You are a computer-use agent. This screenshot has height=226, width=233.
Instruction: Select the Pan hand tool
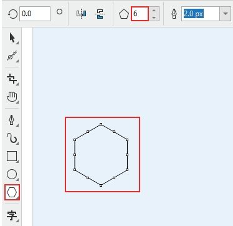tap(12, 97)
